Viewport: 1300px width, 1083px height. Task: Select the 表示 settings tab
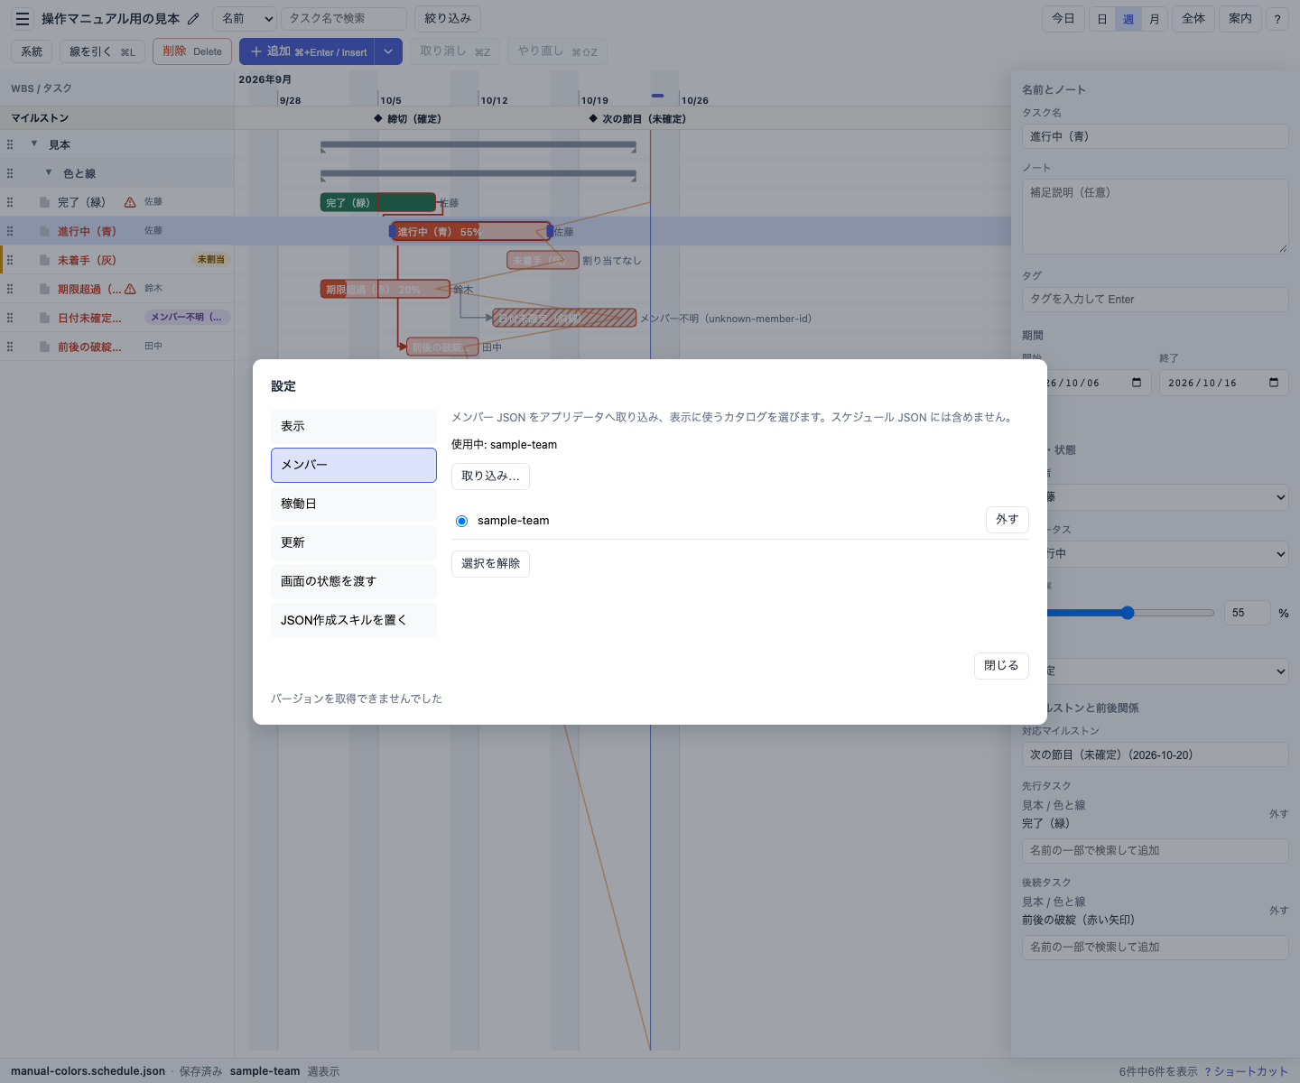point(354,426)
